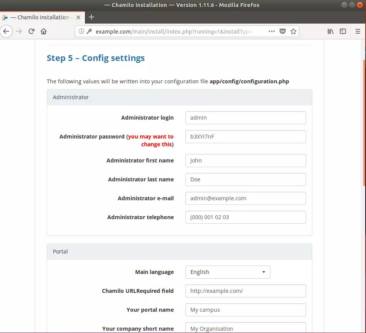Screen dimensions: 366x333
Task: Click the Chamilo URL field
Action: pos(246,291)
